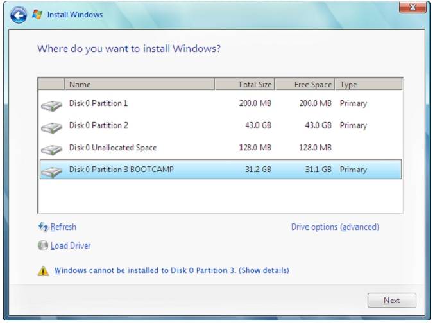Click the Refresh link

pos(63,227)
